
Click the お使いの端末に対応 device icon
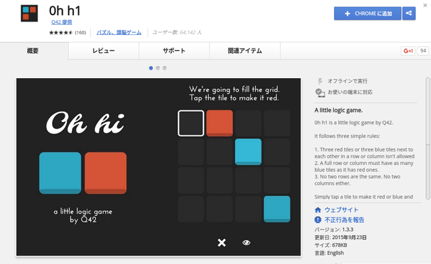320,93
